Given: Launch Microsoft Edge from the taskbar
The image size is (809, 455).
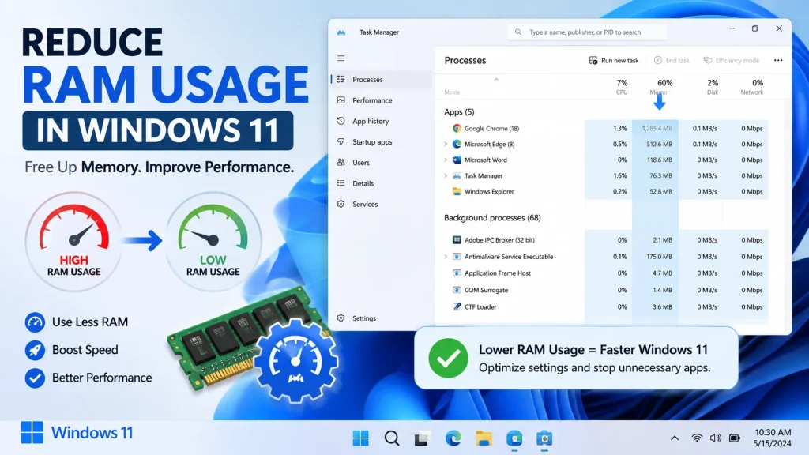Looking at the screenshot, I should [453, 438].
